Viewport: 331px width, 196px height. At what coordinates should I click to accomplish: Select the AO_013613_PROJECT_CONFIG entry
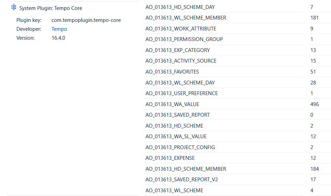(180, 147)
